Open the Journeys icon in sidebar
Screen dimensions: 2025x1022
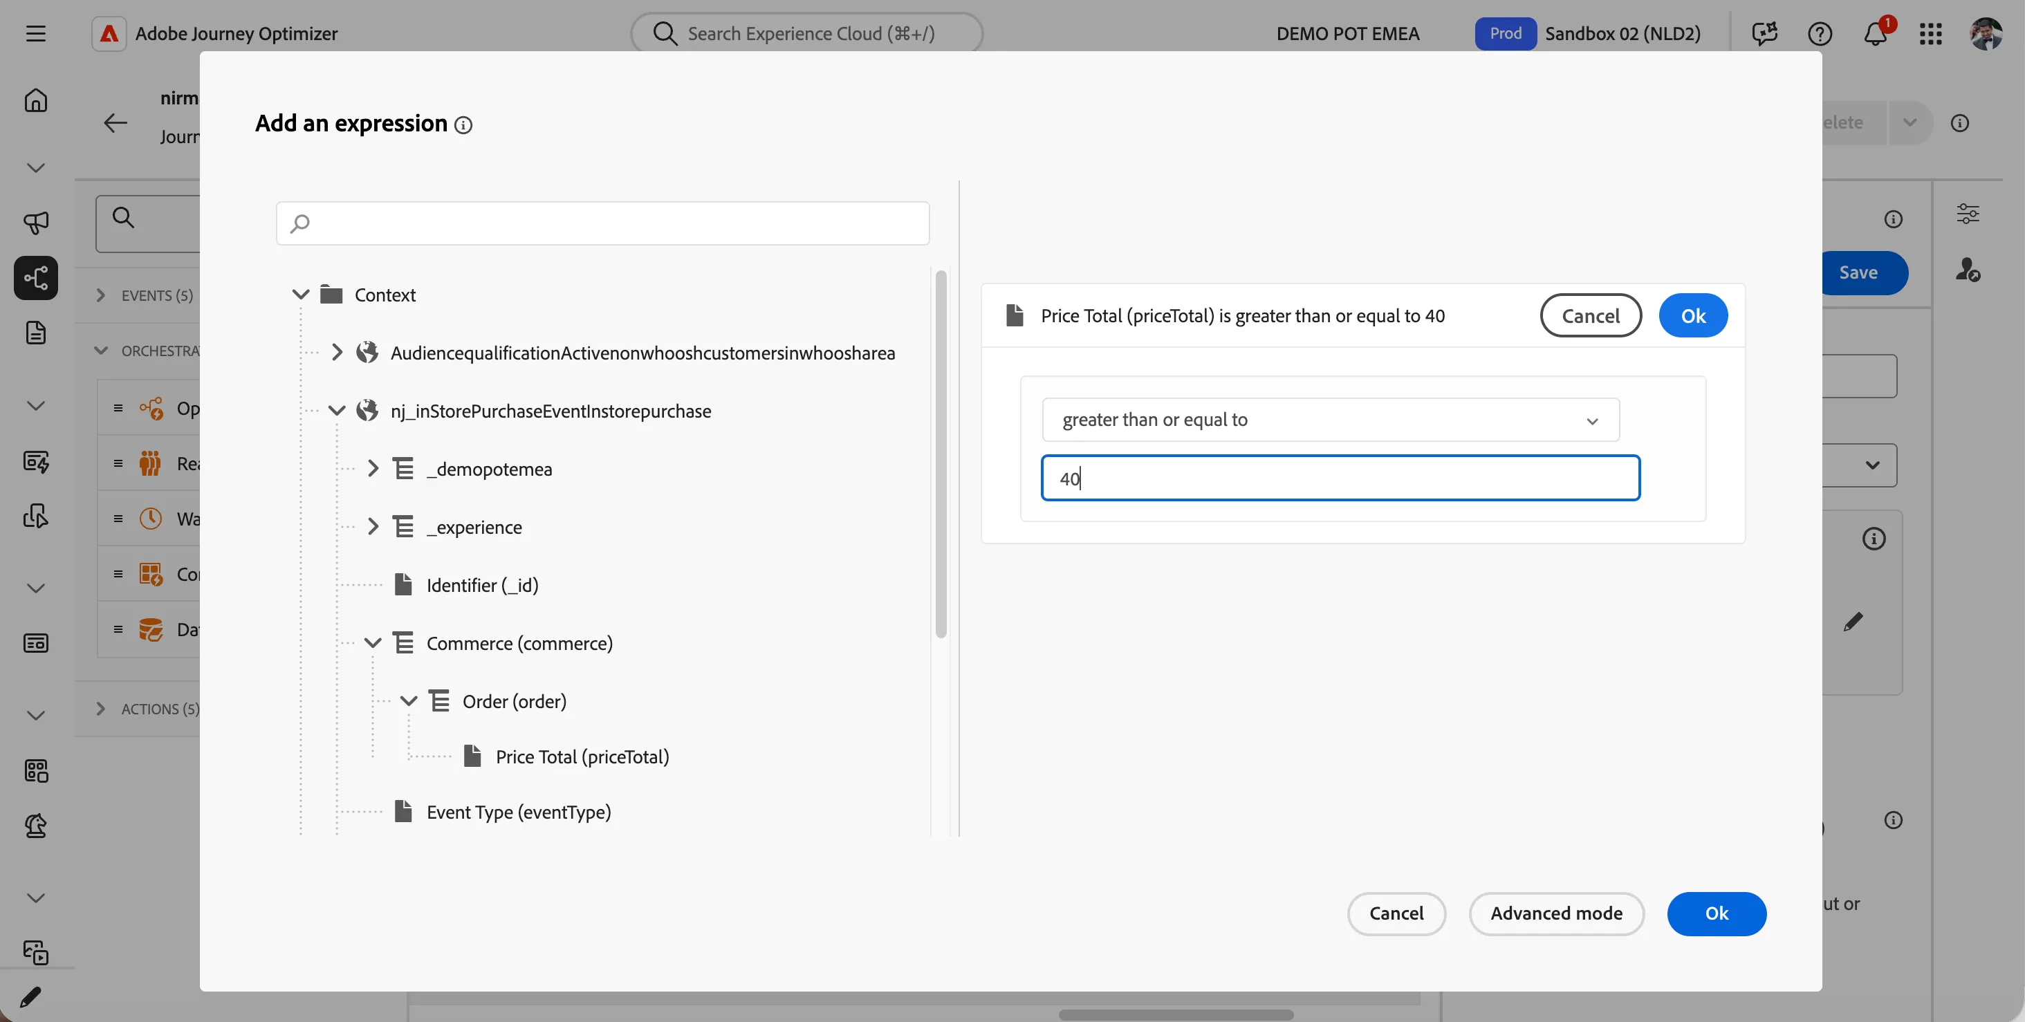35,277
